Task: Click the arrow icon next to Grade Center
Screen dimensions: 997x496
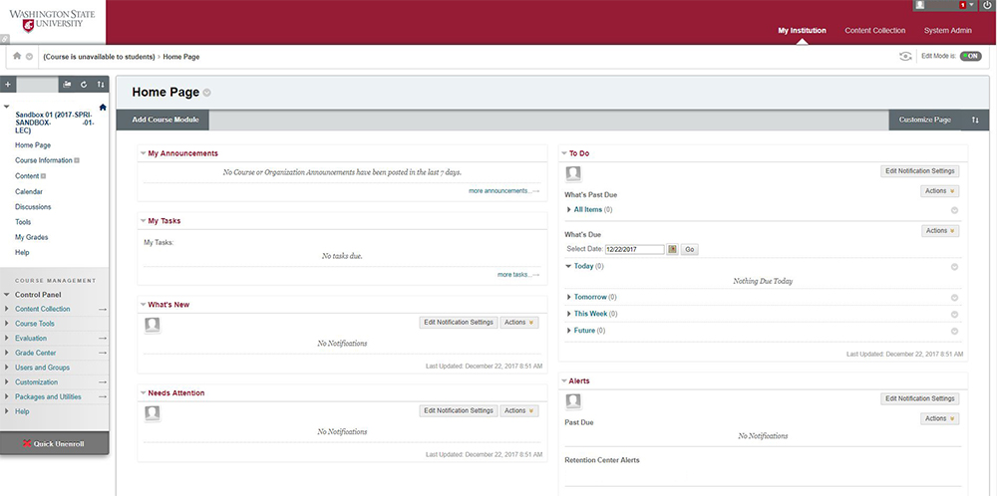Action: click(x=103, y=354)
